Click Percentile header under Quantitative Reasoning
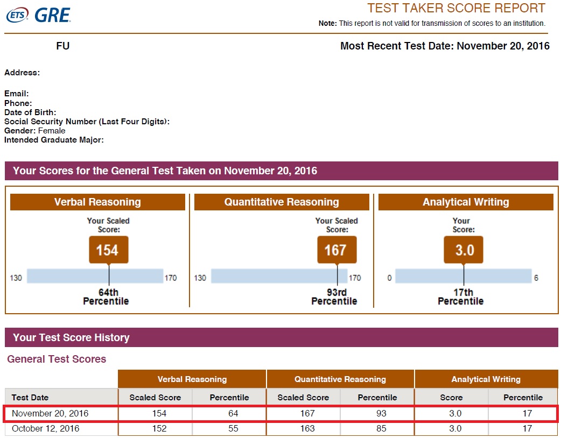 point(377,398)
